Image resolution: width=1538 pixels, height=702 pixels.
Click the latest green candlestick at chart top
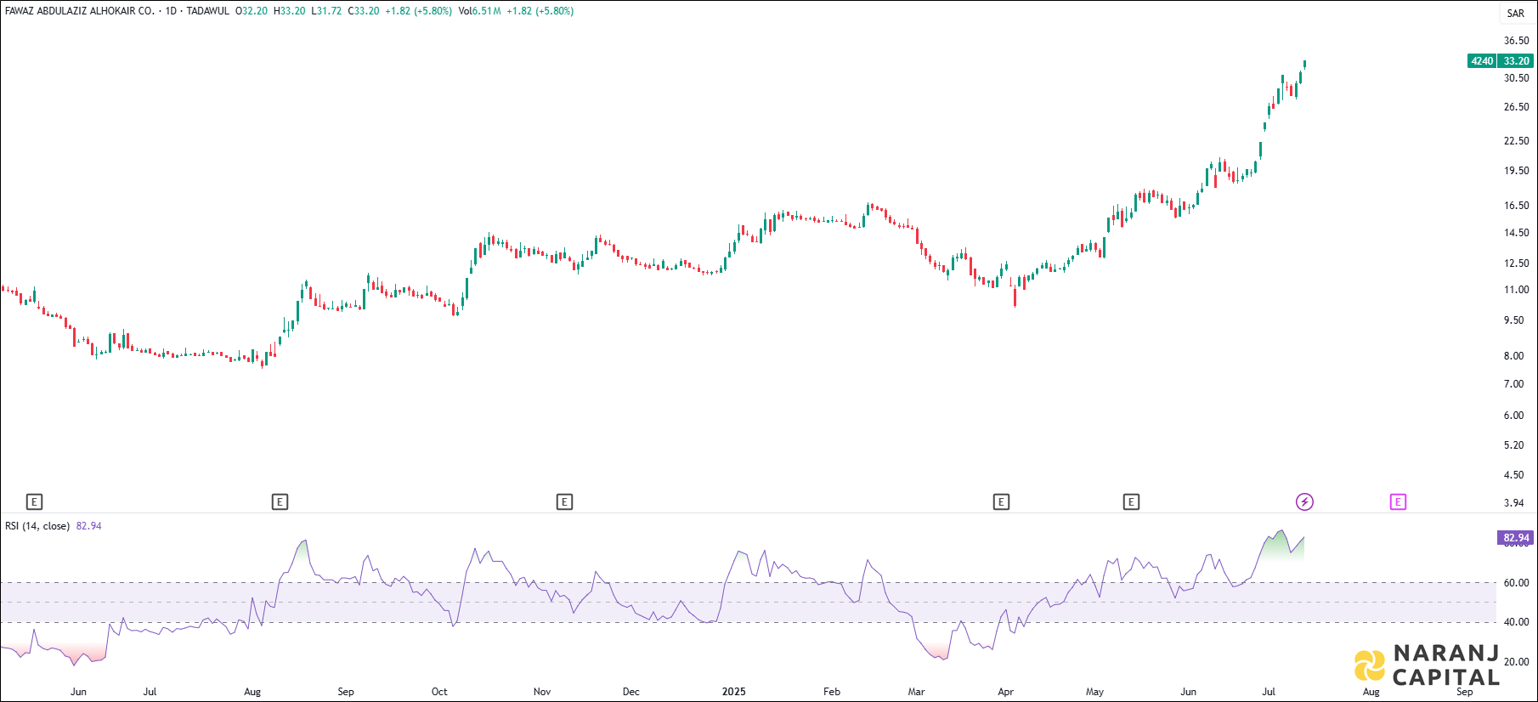pyautogui.click(x=1304, y=64)
